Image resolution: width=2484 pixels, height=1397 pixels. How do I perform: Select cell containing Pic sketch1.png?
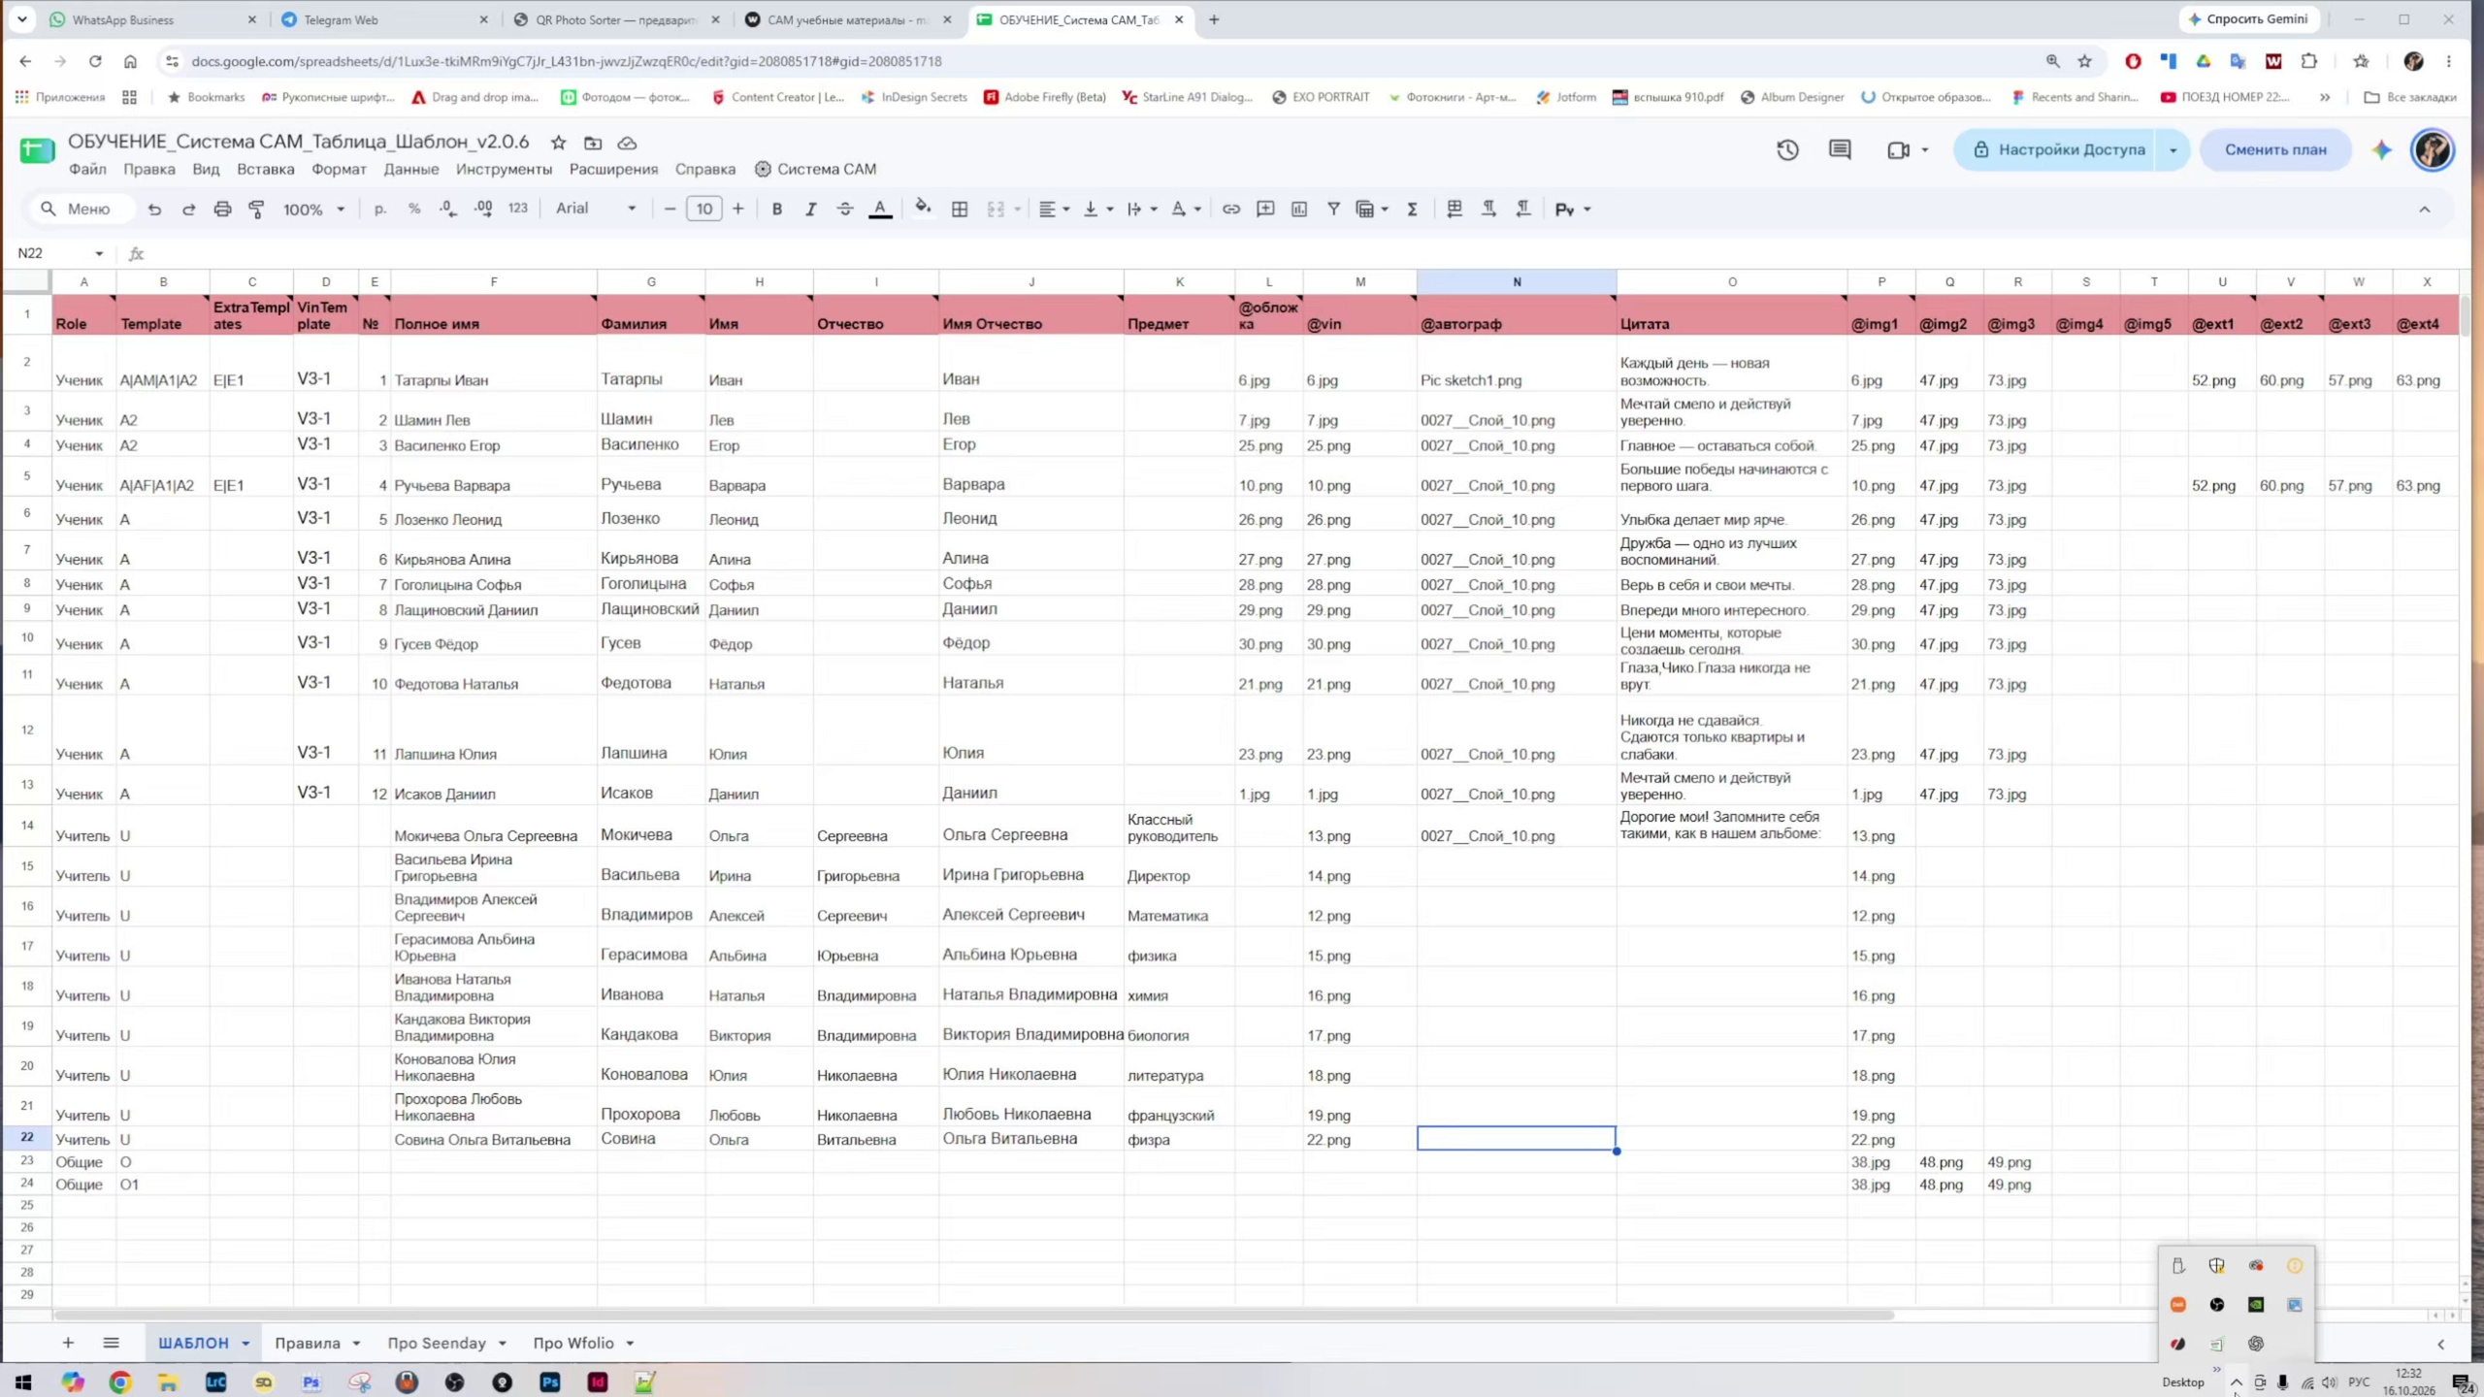point(1517,364)
